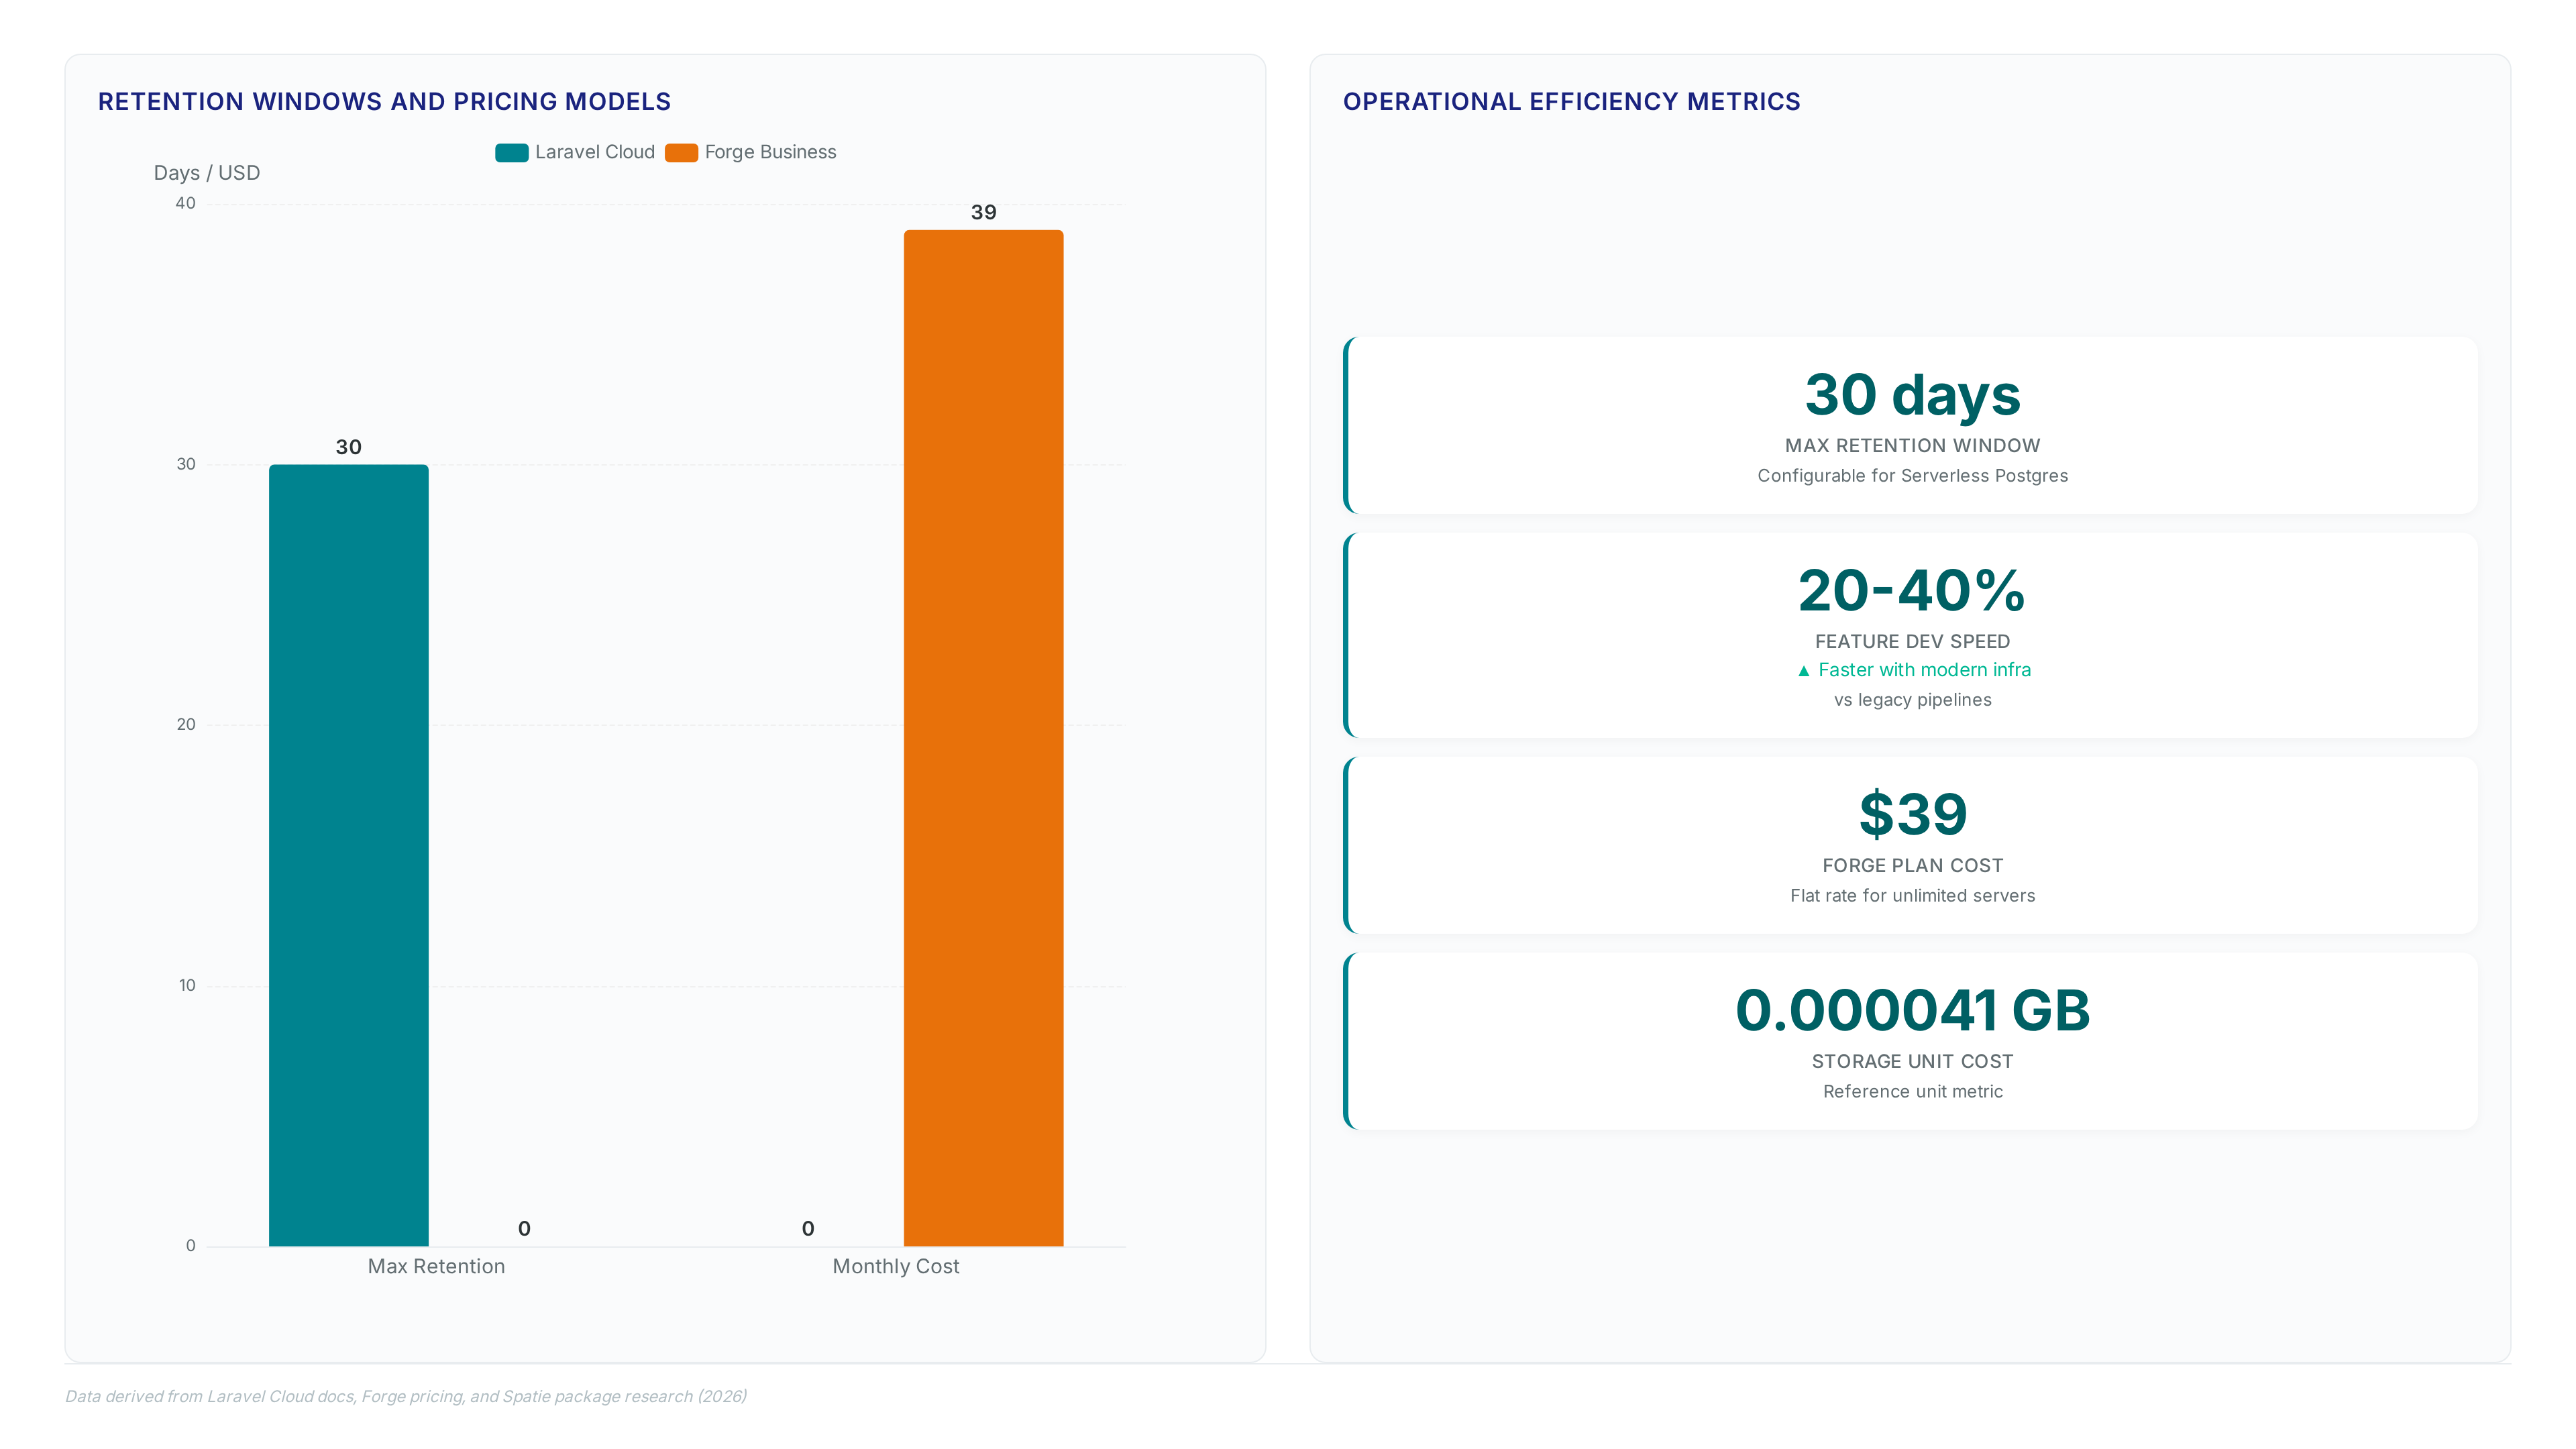The image size is (2576, 1449).
Task: Select the teal Max Retention bar
Action: (x=348, y=855)
